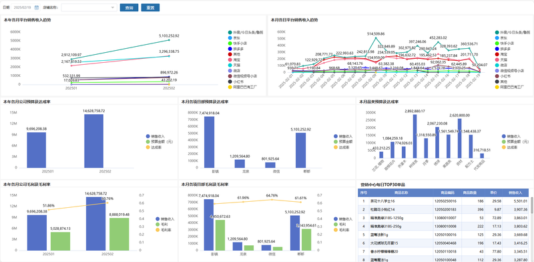This screenshot has width=534, height=262.
Task: Select product code 12050250016 cell
Action: (447, 201)
